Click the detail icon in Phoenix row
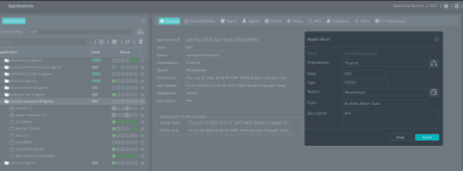Image resolution: width=463 pixels, height=171 pixels. click(142, 81)
